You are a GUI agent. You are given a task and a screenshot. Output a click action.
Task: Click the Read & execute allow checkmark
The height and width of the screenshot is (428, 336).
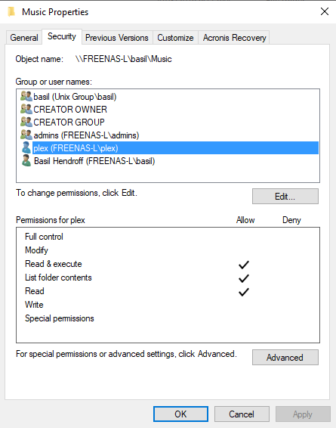click(244, 265)
